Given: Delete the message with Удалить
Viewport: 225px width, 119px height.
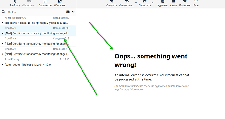Looking at the screenshot, I should tap(163, 3).
